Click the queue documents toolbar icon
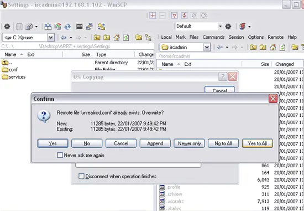 coord(29,27)
